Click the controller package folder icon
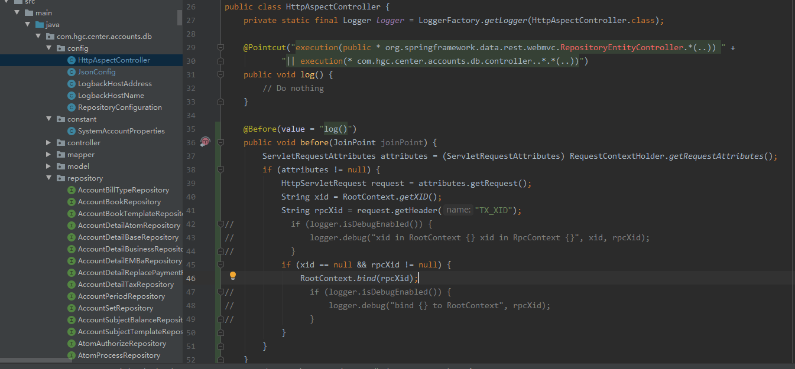This screenshot has width=795, height=369. [x=61, y=143]
